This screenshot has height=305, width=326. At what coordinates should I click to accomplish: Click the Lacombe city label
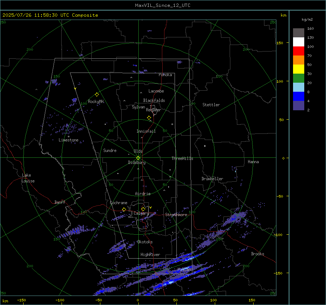pyautogui.click(x=156, y=91)
